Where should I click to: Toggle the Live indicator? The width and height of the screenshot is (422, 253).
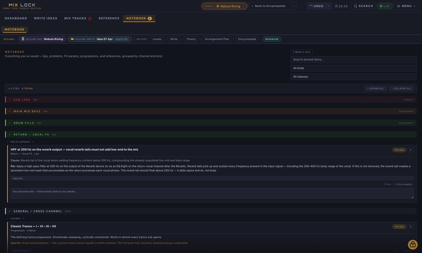coord(385,6)
